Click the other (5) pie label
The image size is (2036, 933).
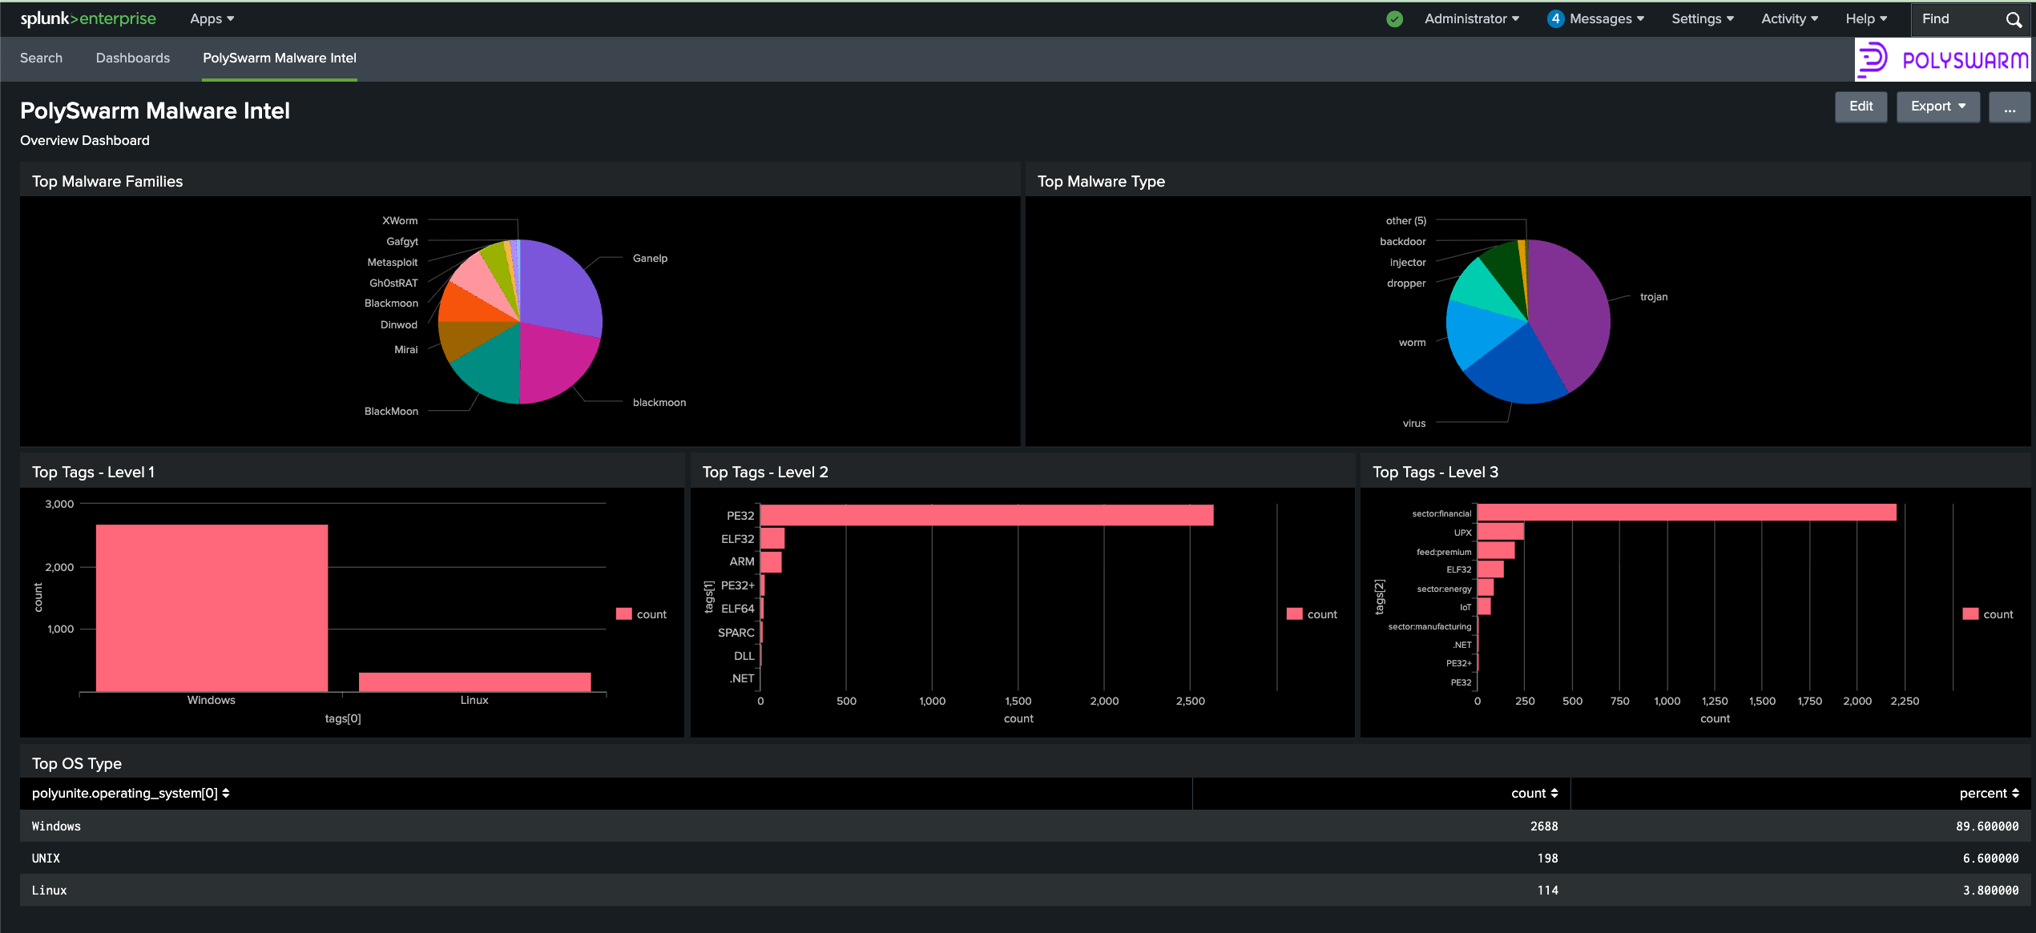pyautogui.click(x=1406, y=220)
